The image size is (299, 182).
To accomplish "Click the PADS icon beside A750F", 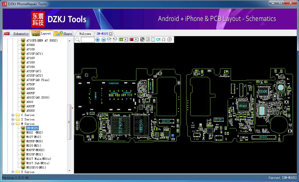I will click(x=23, y=84).
